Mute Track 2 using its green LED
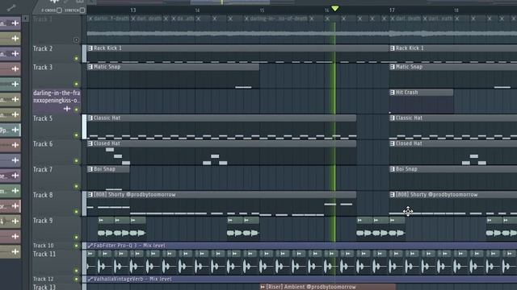 click(76, 58)
